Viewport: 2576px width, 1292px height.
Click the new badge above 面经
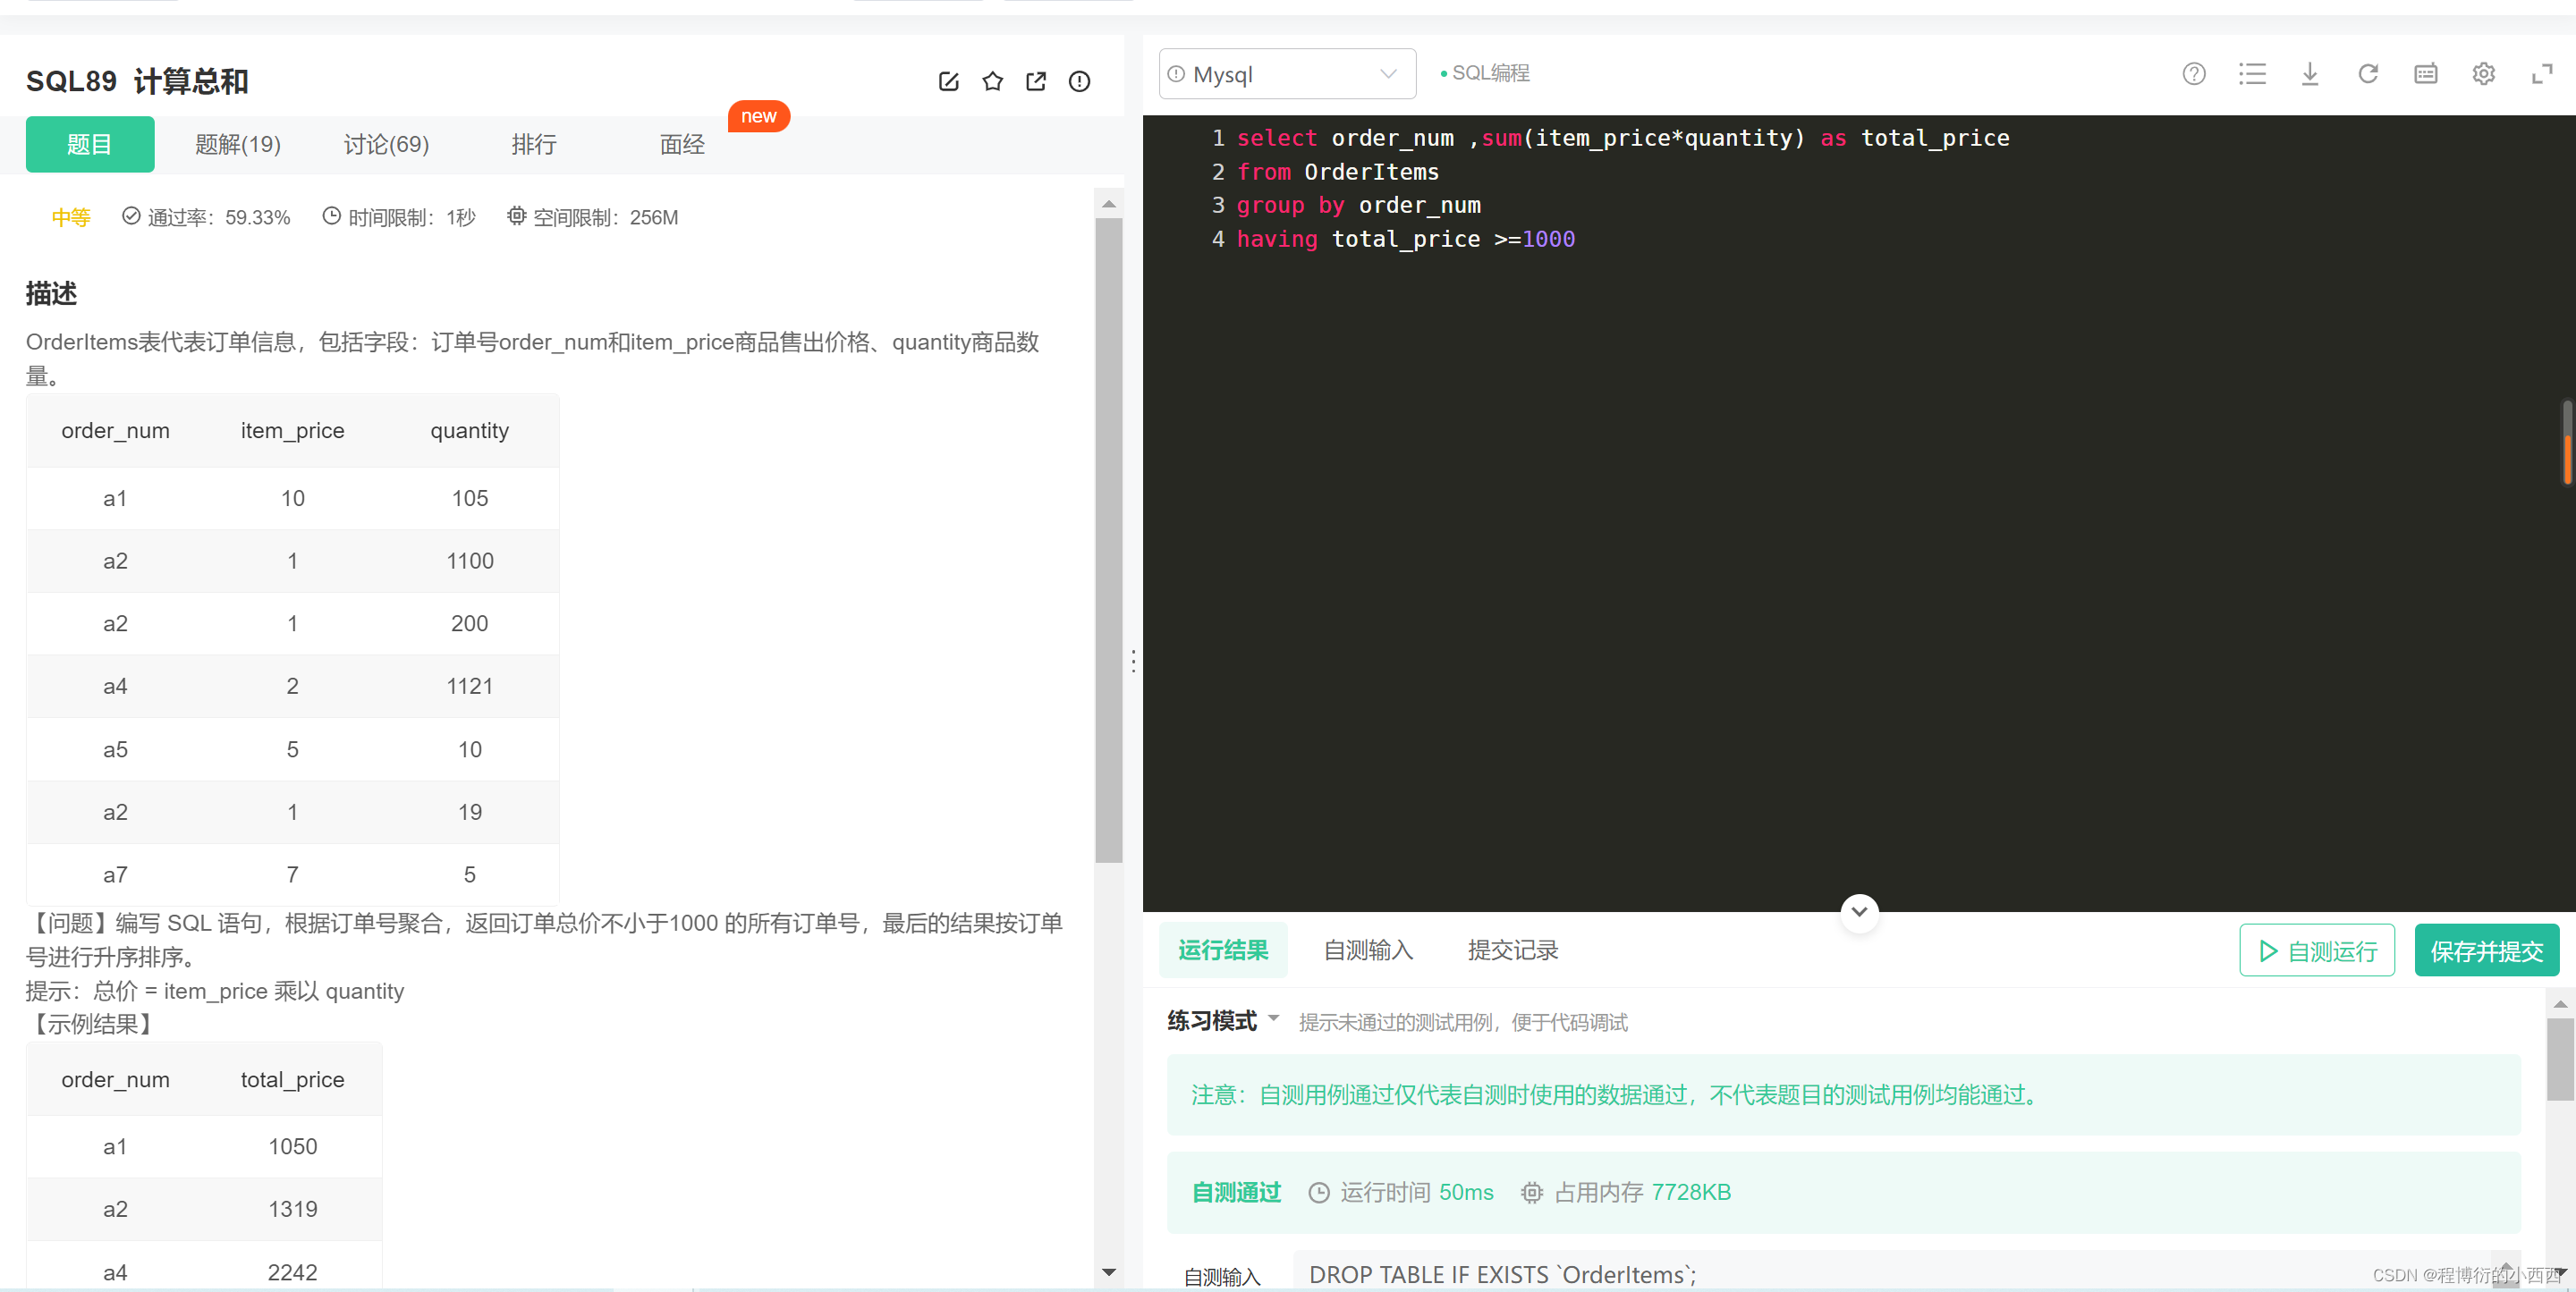759,116
